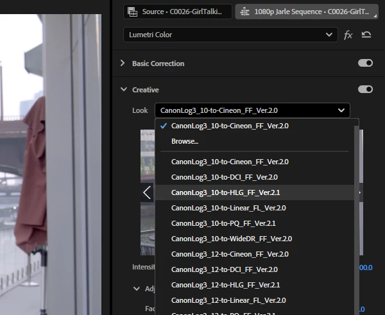This screenshot has height=315, width=385.
Task: Collapse the Creative section
Action: (x=124, y=89)
